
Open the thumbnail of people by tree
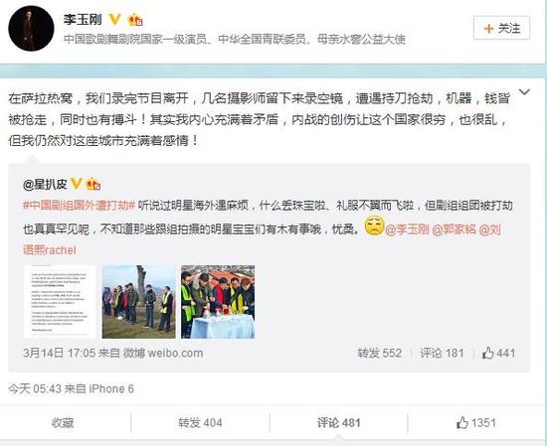(x=139, y=302)
